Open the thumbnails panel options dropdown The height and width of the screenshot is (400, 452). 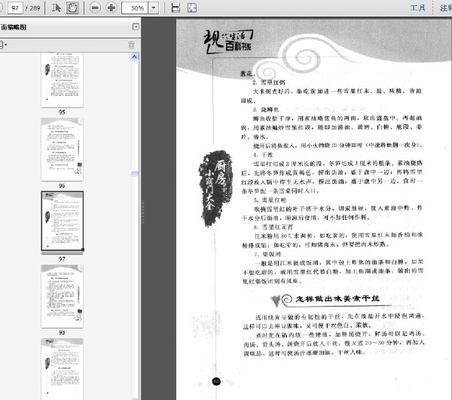pos(4,44)
